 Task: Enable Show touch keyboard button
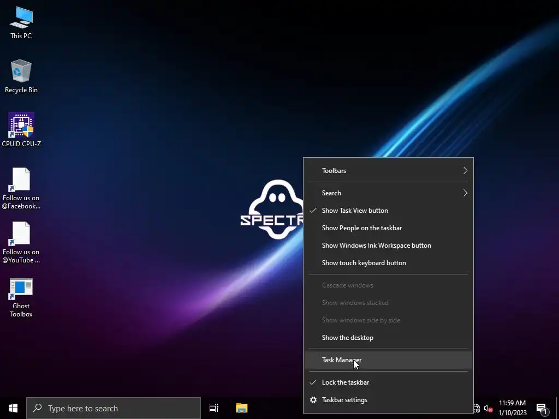pos(388,263)
